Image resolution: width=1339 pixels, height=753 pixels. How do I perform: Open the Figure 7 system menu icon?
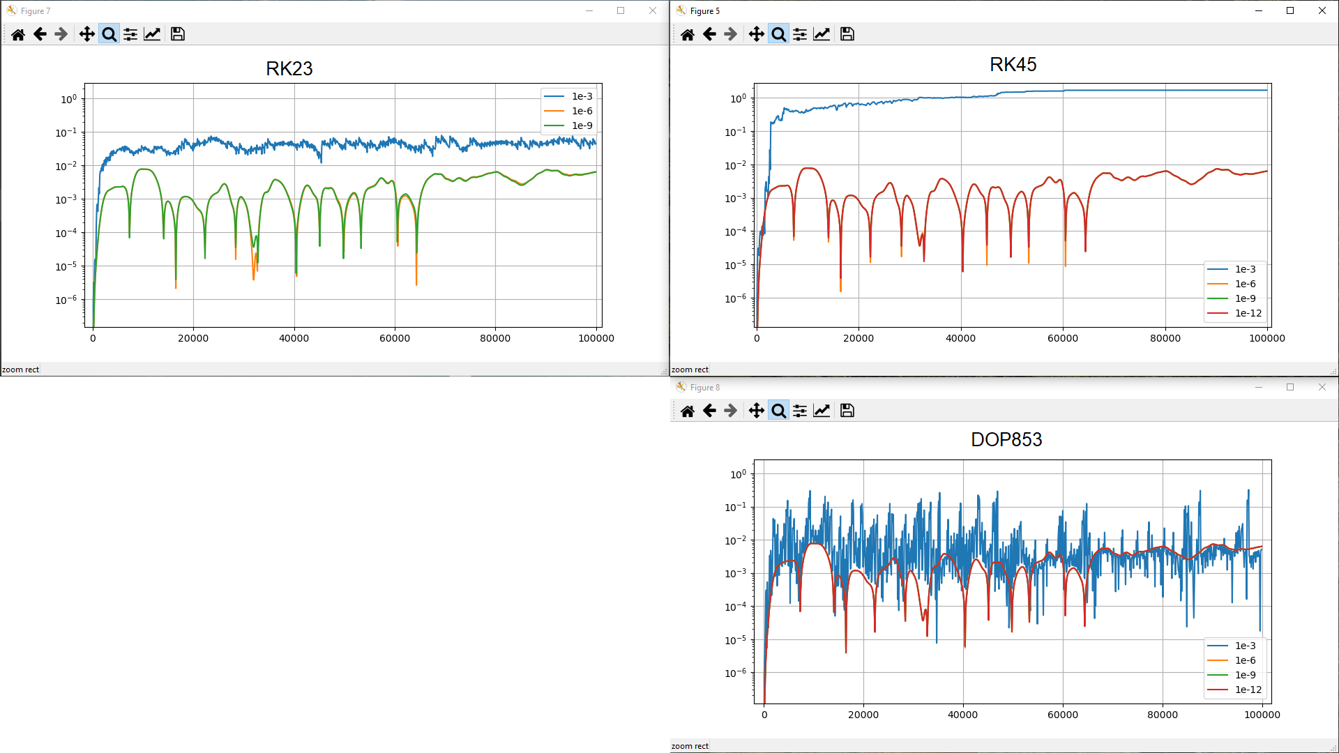click(11, 10)
